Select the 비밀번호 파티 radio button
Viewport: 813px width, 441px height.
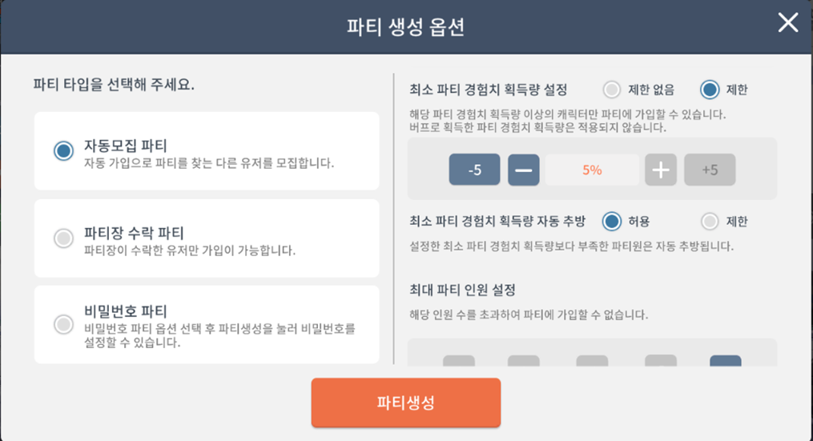(x=64, y=324)
